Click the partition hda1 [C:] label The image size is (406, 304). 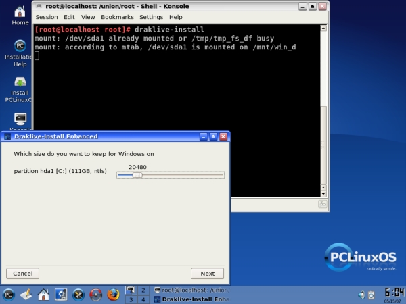(x=60, y=171)
